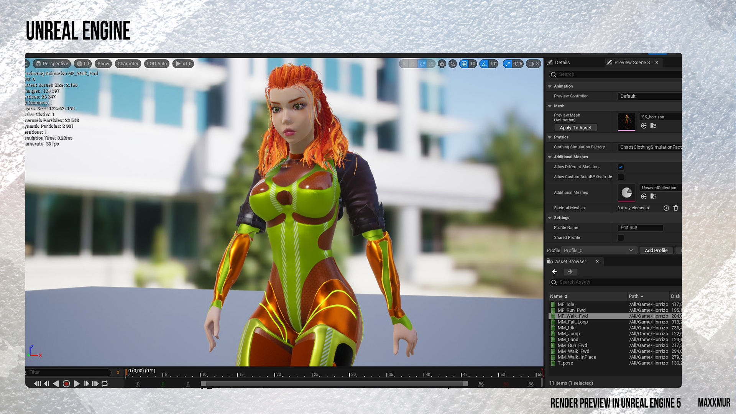The image size is (736, 414).
Task: Browse to UnsavedCollection asset
Action: tap(654, 196)
